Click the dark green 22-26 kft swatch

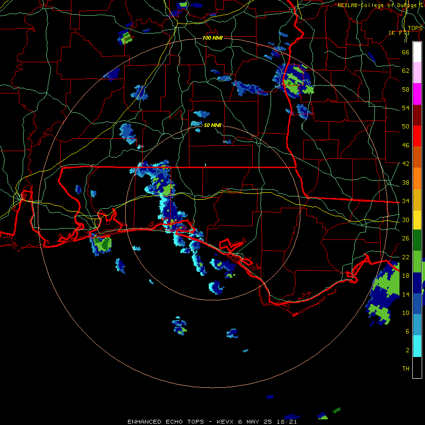click(417, 240)
